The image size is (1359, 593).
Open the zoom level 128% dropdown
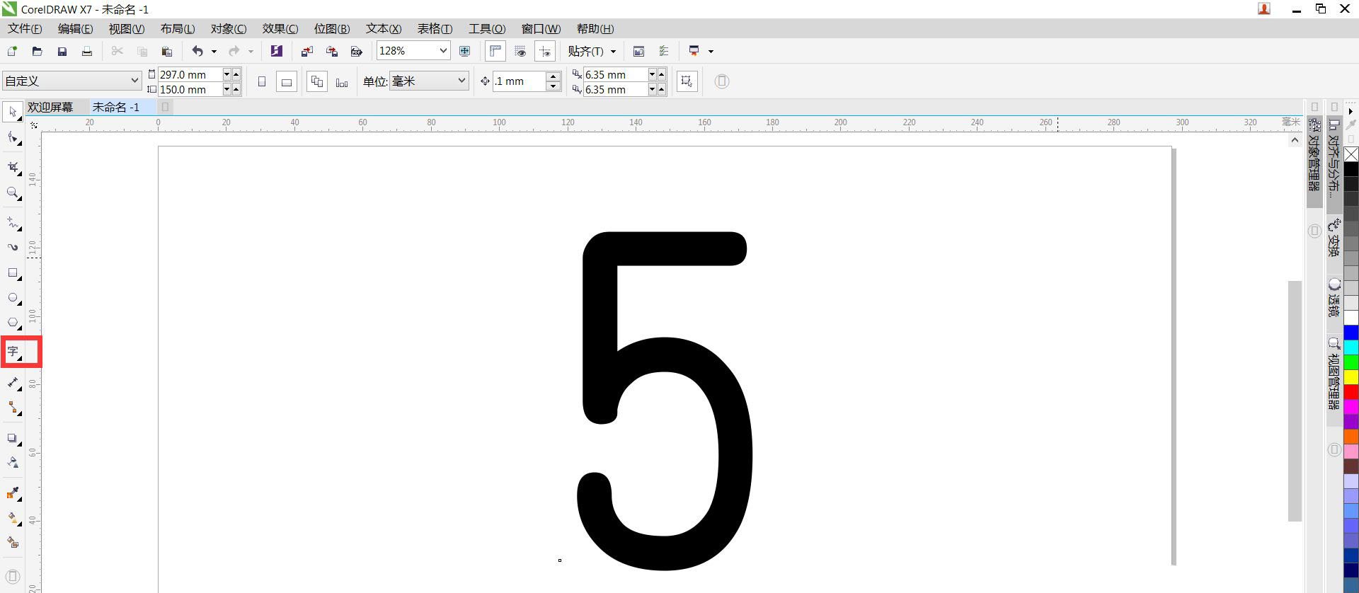tap(443, 51)
